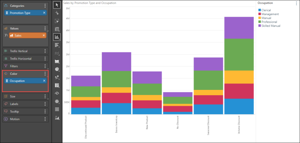This screenshot has width=300, height=143.
Task: Open Tooltip zone options menu
Action: (x=45, y=112)
